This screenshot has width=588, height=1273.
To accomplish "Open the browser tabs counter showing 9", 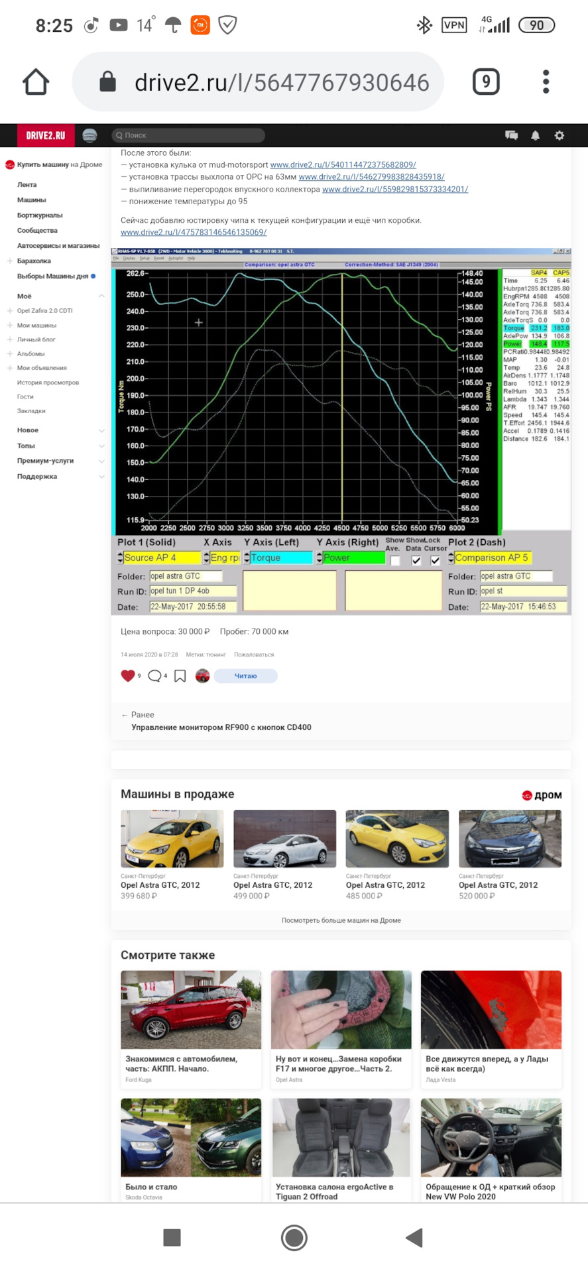I will [486, 82].
